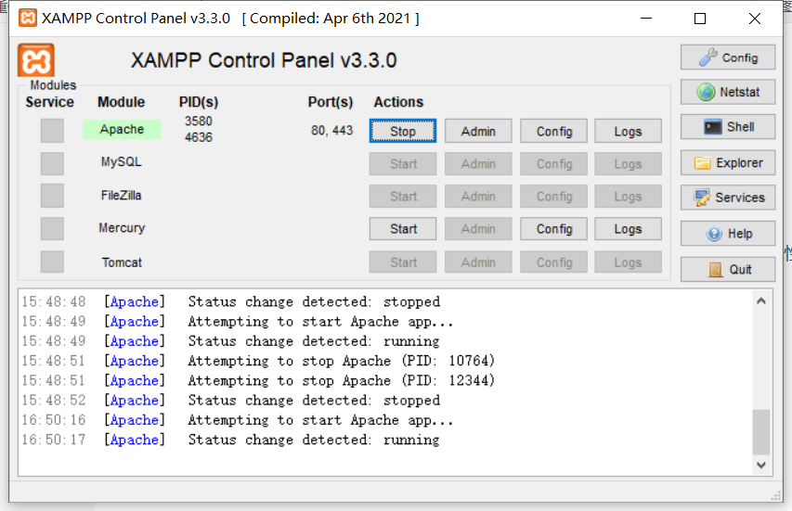Click log line mentioning PID 12344
Image resolution: width=792 pixels, height=511 pixels.
coord(258,380)
